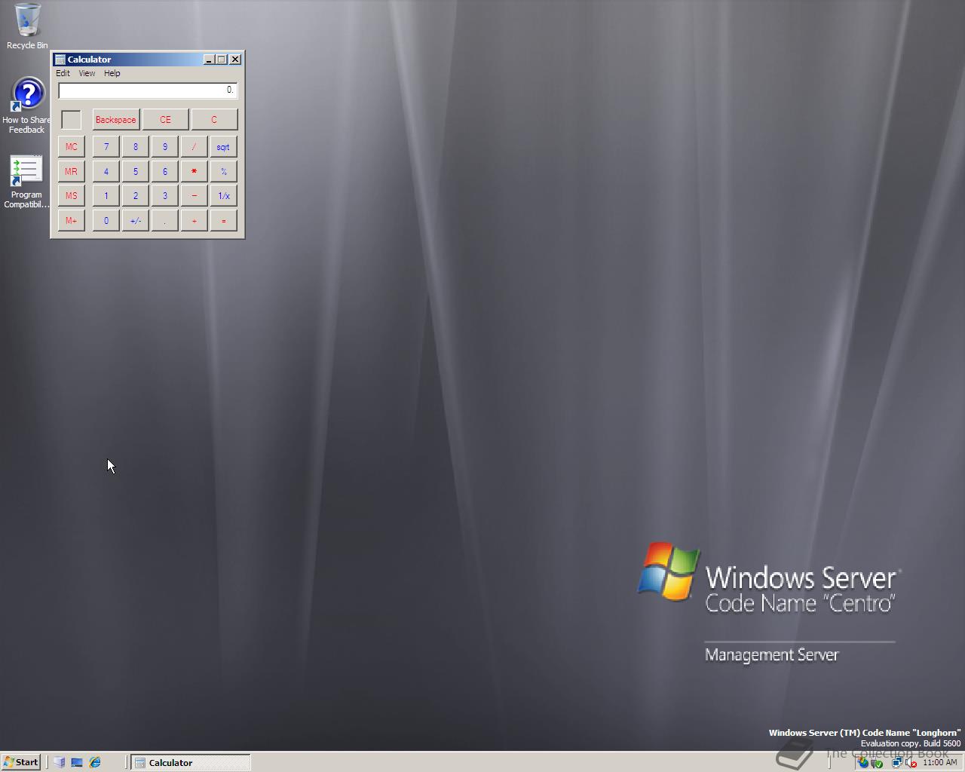Click the MS memory store button
This screenshot has height=772, width=965.
(x=72, y=195)
